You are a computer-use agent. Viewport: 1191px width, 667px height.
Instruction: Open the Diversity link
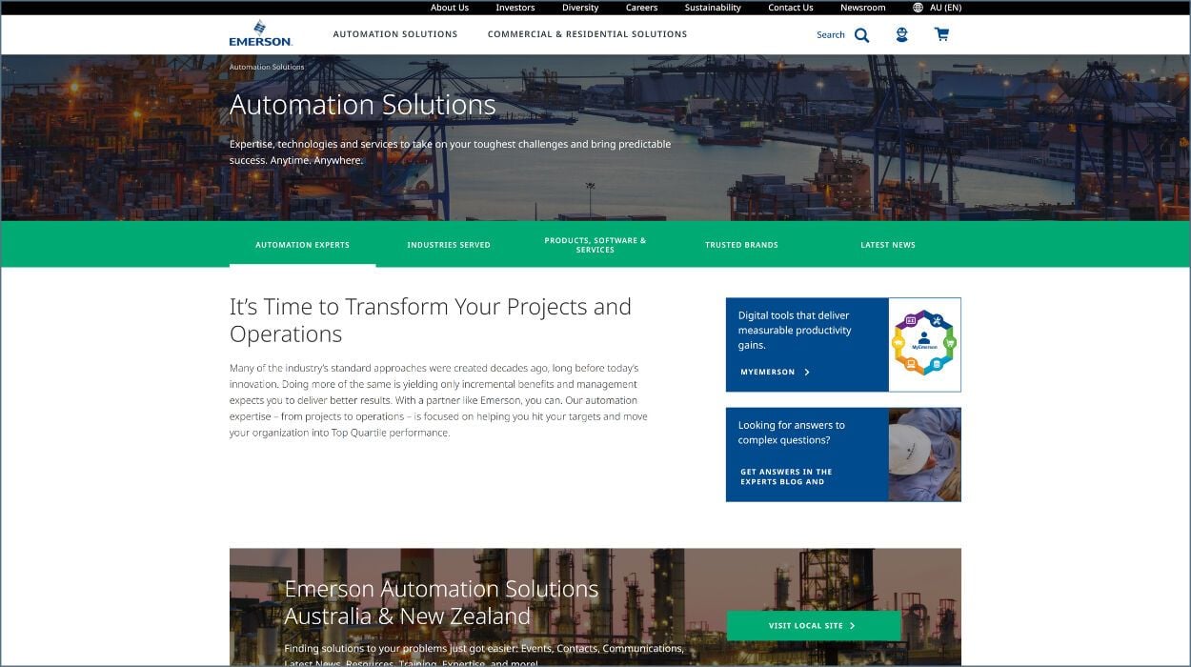coord(580,8)
